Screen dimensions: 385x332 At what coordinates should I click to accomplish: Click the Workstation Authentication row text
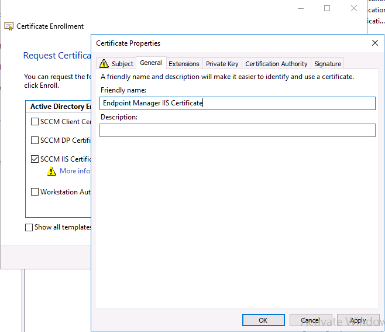pos(66,191)
